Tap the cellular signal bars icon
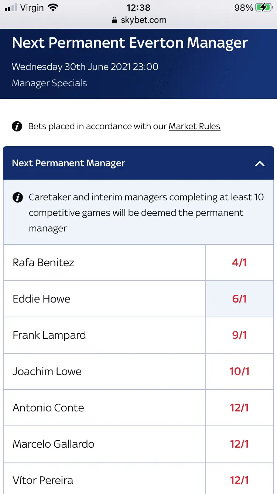This screenshot has width=277, height=494. coord(11,7)
